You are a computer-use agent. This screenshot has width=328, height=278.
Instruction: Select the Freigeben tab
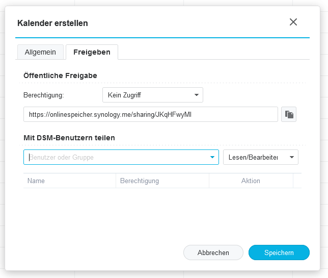92,52
